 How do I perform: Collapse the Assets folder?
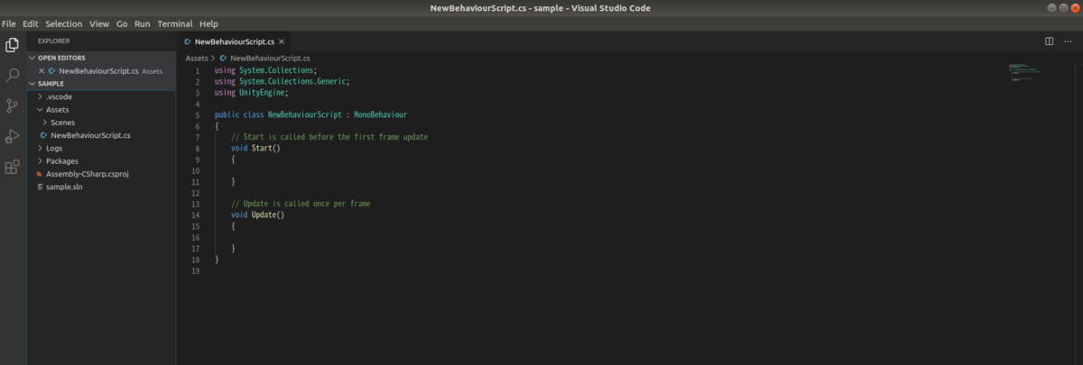(x=40, y=109)
